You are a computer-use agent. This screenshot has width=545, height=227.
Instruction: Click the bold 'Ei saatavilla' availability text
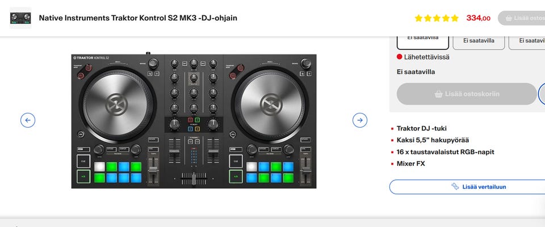tap(416, 72)
